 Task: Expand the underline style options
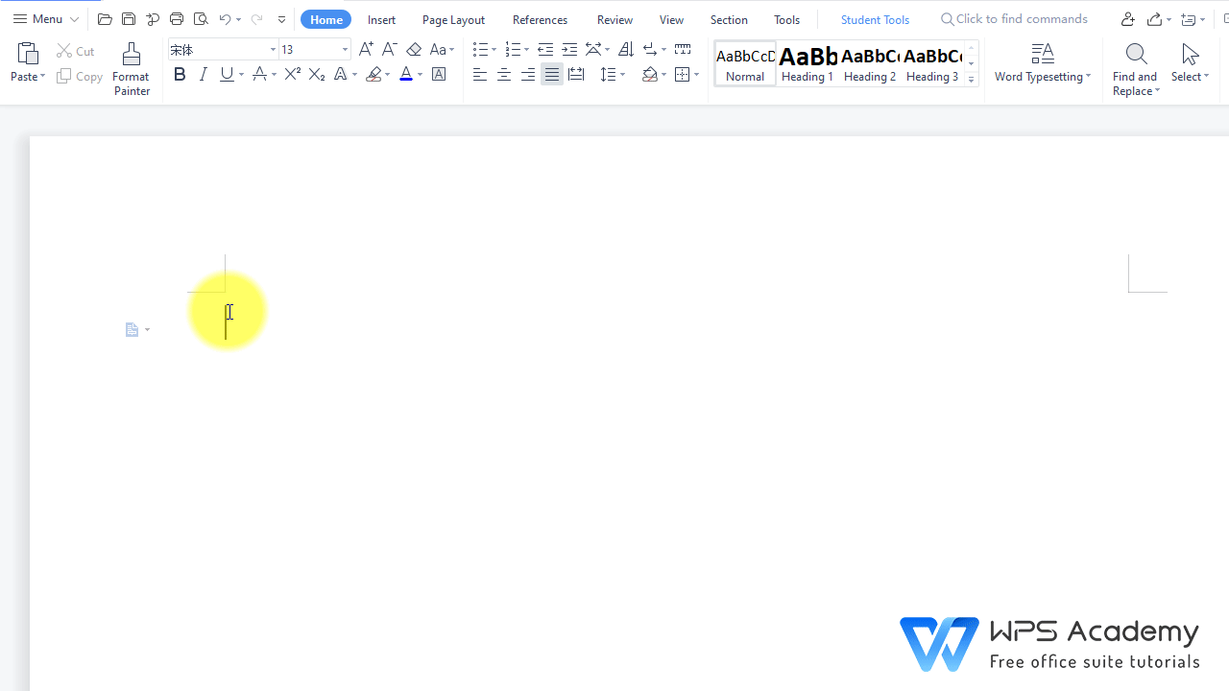coord(239,74)
